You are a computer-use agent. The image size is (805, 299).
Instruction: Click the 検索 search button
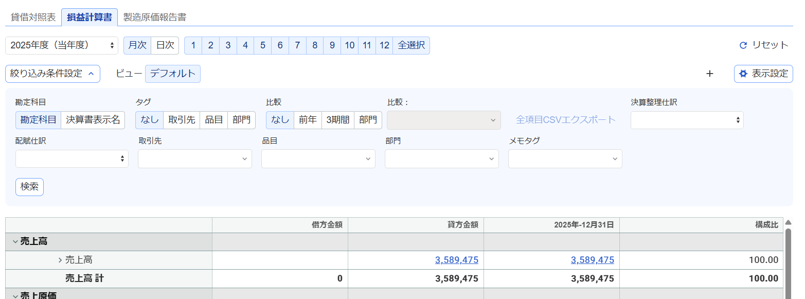click(29, 187)
